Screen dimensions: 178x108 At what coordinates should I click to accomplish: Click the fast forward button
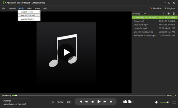pos(105,102)
